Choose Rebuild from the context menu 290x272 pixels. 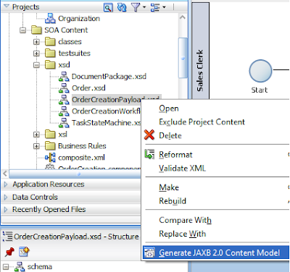(173, 201)
